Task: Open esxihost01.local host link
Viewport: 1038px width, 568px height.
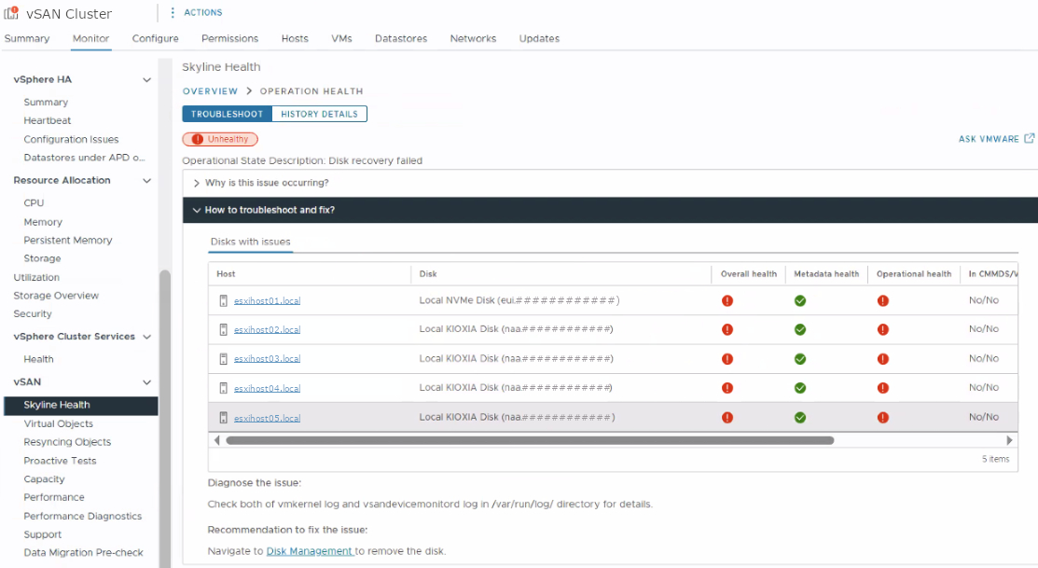Action: tap(268, 300)
